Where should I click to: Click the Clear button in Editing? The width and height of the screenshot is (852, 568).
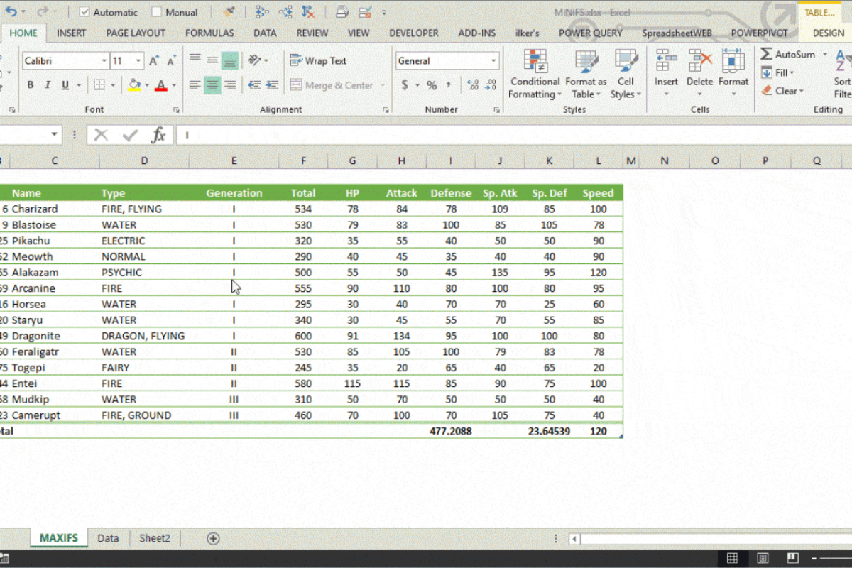(782, 91)
